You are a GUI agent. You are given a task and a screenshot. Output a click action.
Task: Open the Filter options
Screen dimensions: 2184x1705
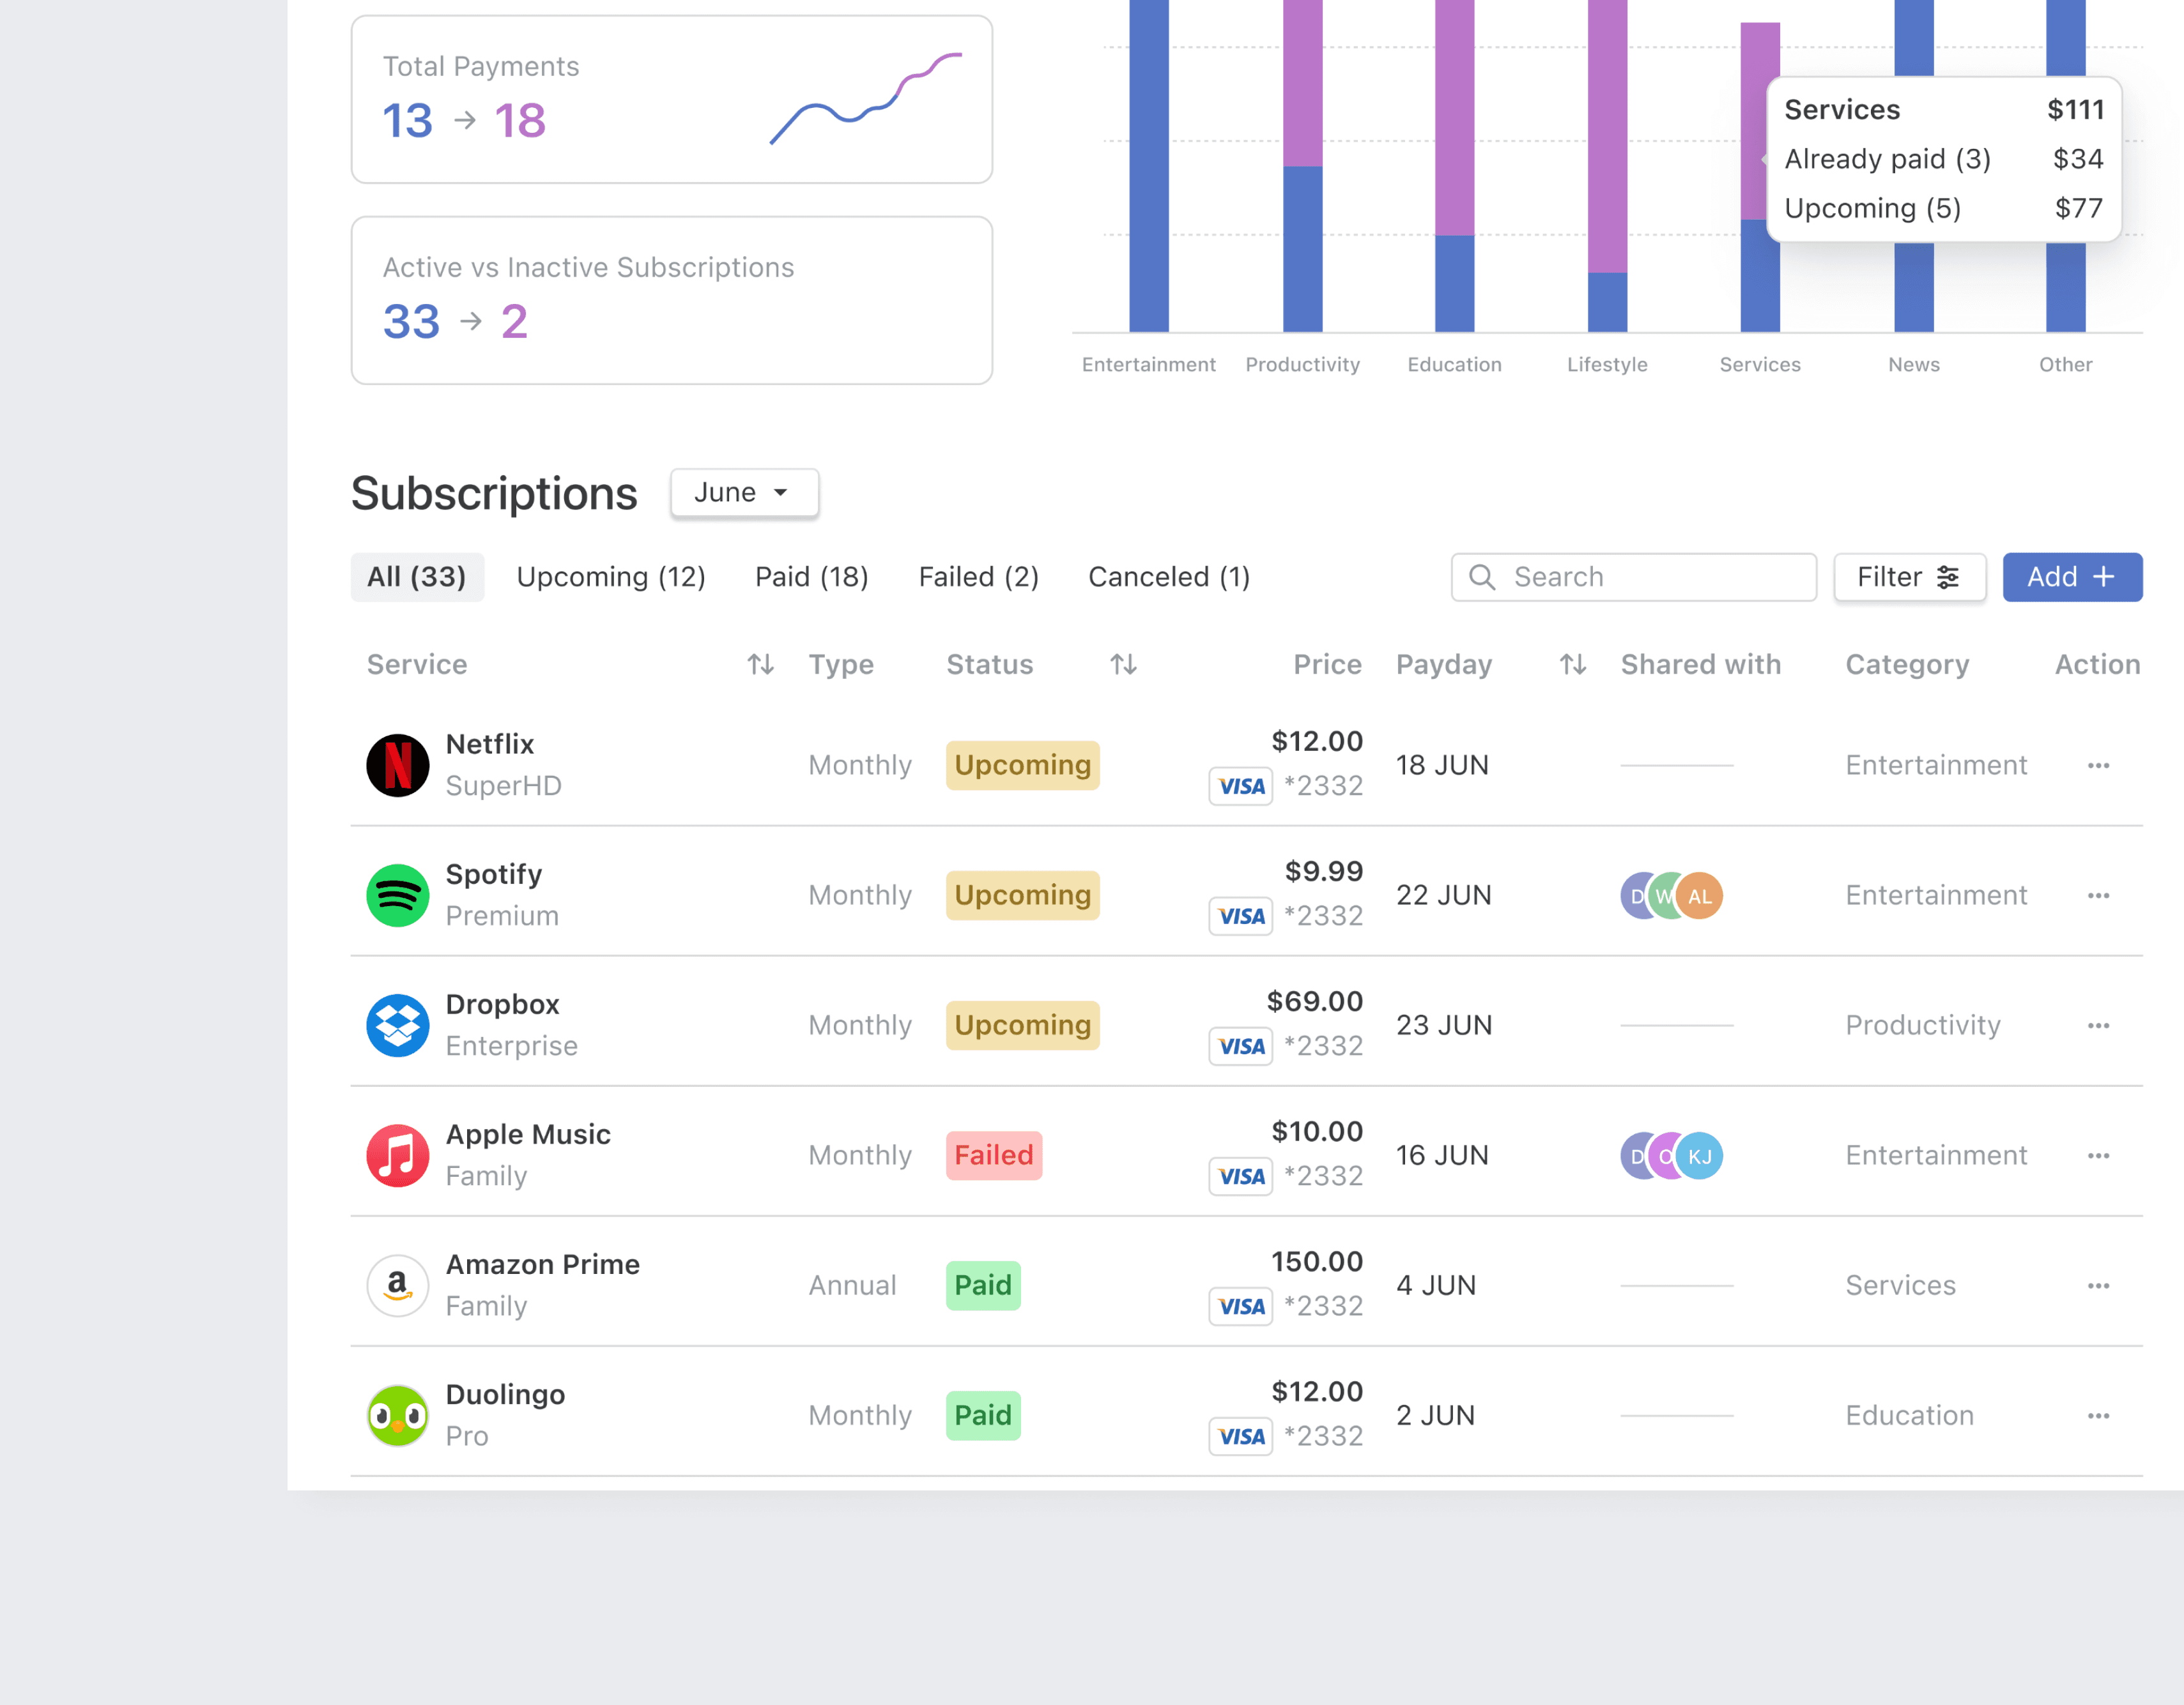point(1908,578)
